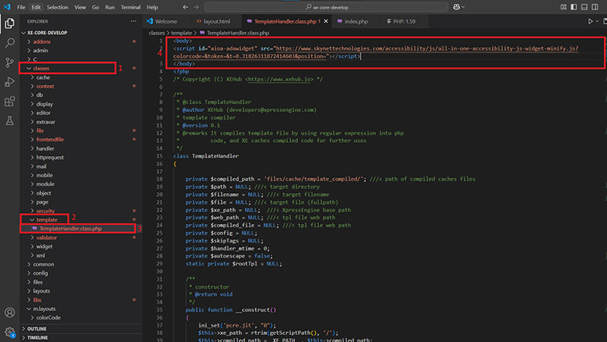Expand the libs folder
607x342 pixels.
click(x=37, y=300)
